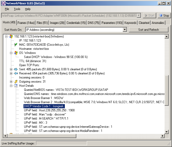Collapse the Host Details node
The image size is (172, 147).
tap(11, 86)
